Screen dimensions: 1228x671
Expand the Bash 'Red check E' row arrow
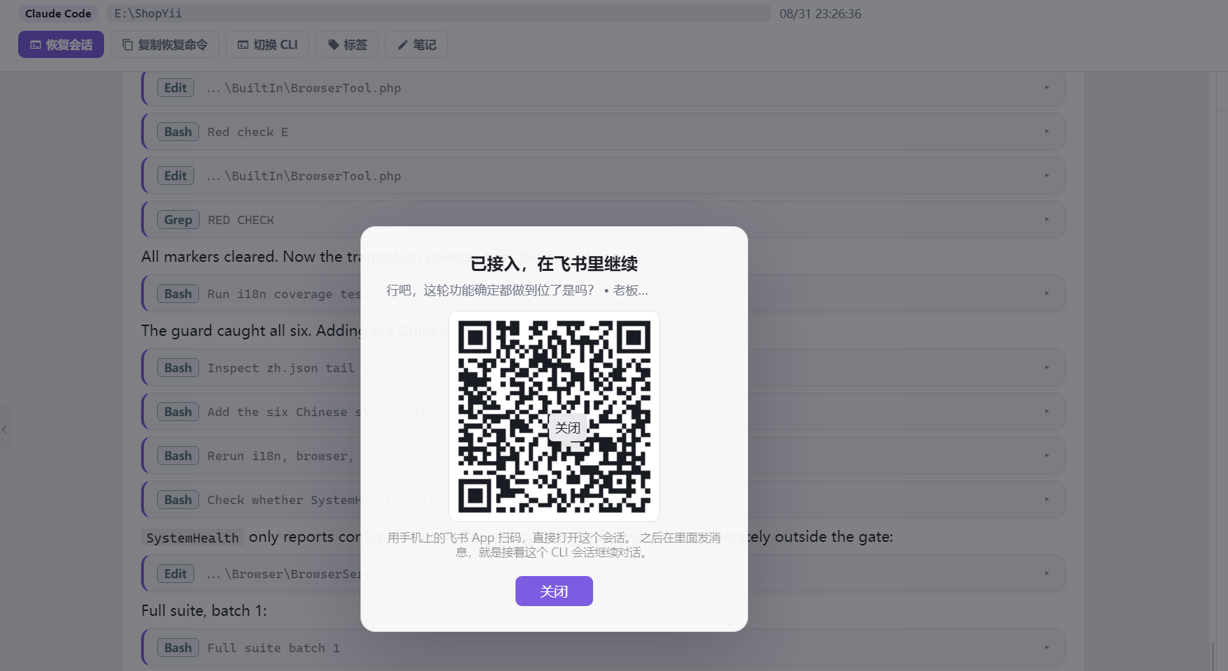[x=1046, y=131]
